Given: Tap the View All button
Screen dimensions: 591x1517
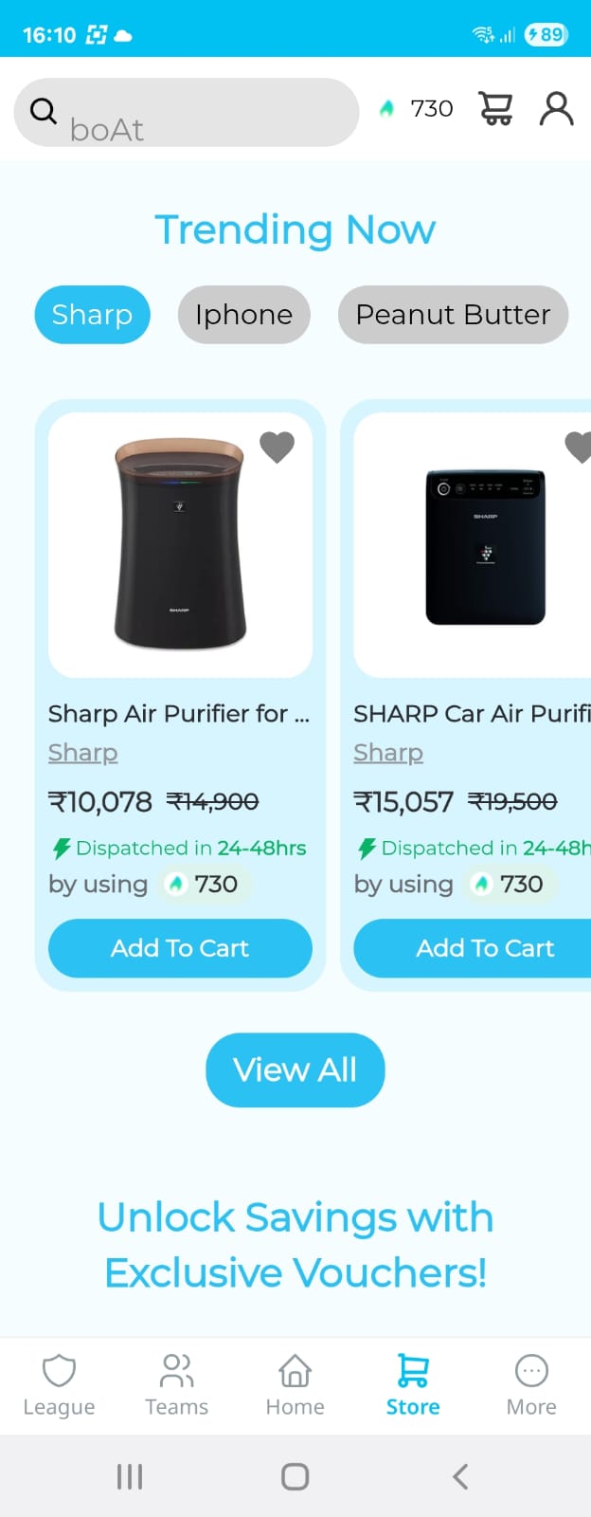Looking at the screenshot, I should click(x=295, y=1069).
